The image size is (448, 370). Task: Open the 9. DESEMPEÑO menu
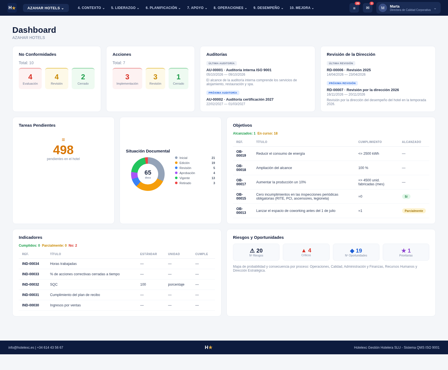[x=269, y=8]
